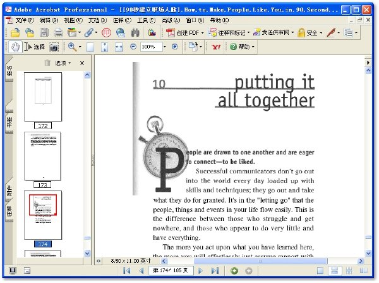Open the 注释 menu
The image size is (379, 283).
click(122, 20)
